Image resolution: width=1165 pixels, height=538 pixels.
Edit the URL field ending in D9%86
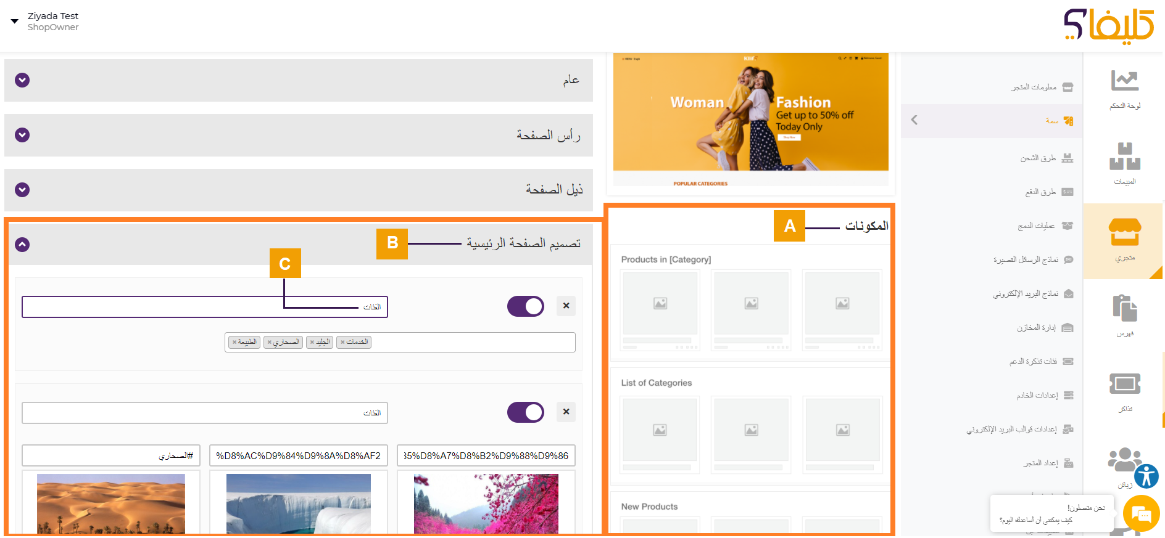tap(486, 456)
